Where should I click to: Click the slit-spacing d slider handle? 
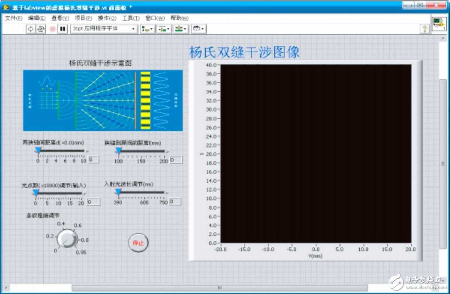pos(38,151)
